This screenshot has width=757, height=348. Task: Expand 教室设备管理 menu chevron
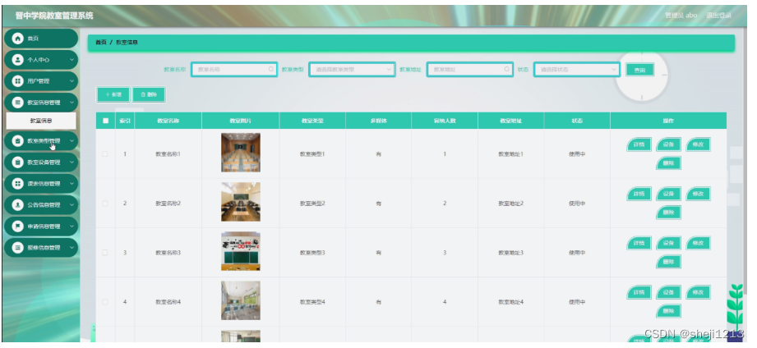pyautogui.click(x=72, y=162)
